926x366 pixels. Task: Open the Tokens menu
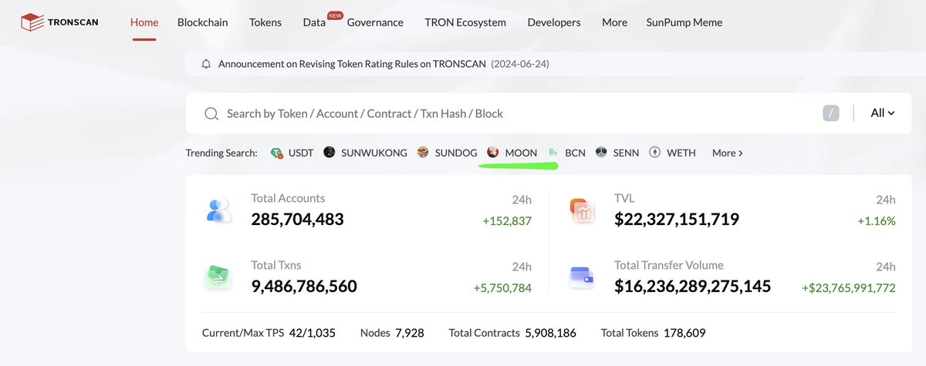pyautogui.click(x=265, y=22)
